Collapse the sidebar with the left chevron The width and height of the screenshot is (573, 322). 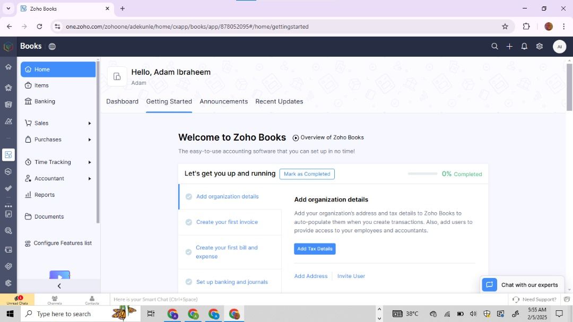59,286
